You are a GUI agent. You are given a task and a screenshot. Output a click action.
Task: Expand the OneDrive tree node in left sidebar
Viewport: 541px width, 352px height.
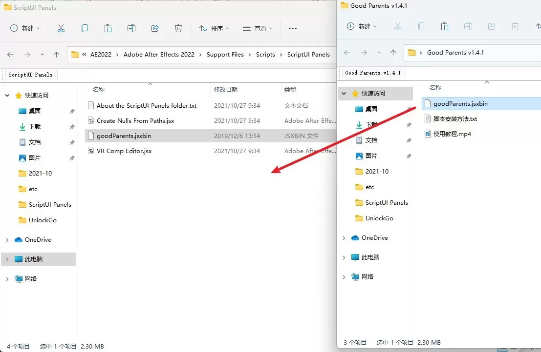pyautogui.click(x=7, y=240)
